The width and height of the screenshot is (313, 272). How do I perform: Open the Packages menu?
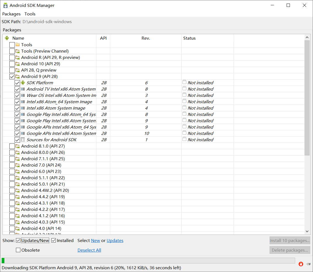[x=11, y=14]
